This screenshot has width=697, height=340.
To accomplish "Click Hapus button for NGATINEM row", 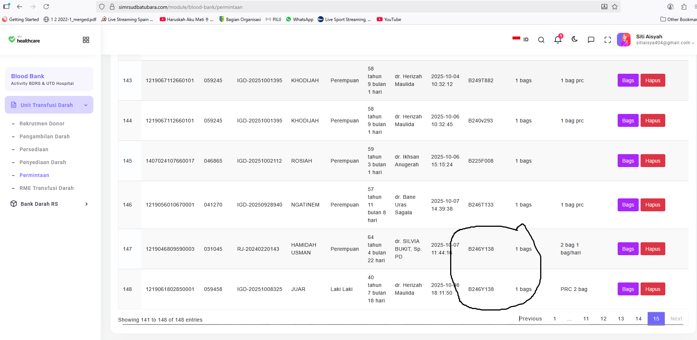I will click(653, 205).
